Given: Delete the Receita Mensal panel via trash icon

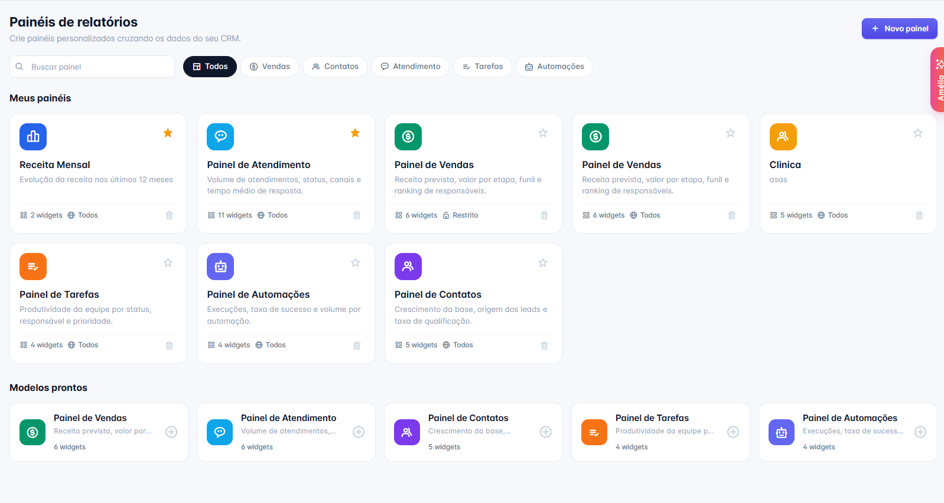Looking at the screenshot, I should pyautogui.click(x=169, y=215).
